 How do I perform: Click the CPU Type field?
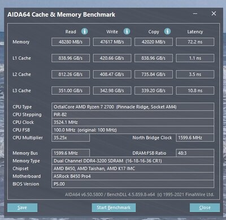click(x=133, y=107)
